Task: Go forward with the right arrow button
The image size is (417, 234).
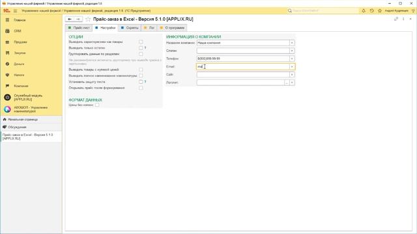Action: [x=78, y=19]
